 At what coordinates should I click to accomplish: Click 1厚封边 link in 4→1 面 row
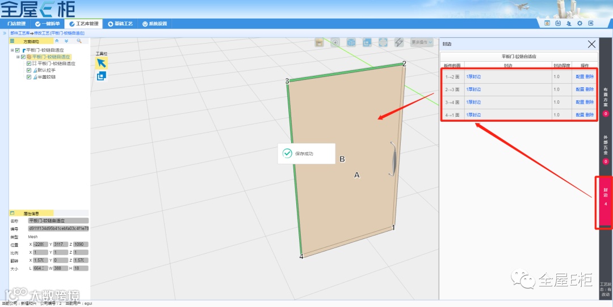click(473, 115)
